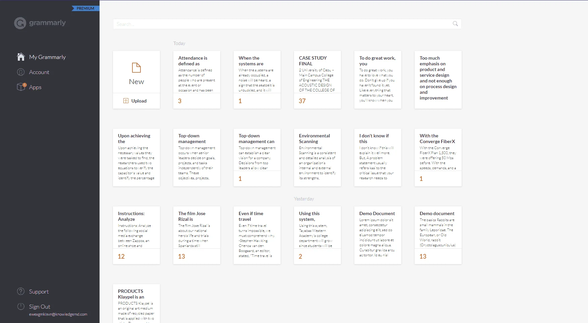This screenshot has height=323, width=588.
Task: Open 'Upon achieving the' document
Action: coord(136,157)
